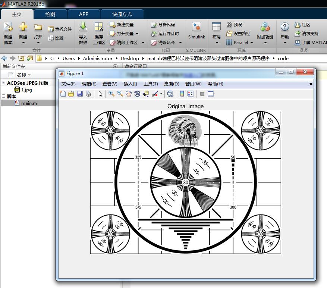Expand the Parallel dropdown

[252, 43]
